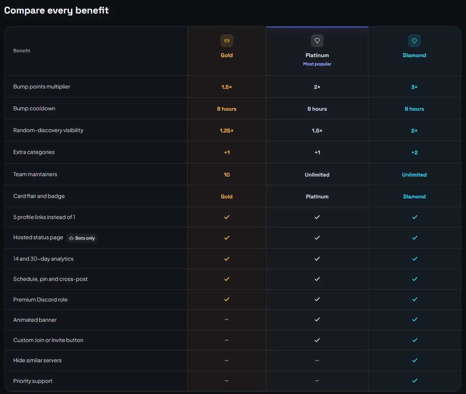Click Gold checkmark for Schedule, pin and cross-post
466x394 pixels.
(227, 279)
